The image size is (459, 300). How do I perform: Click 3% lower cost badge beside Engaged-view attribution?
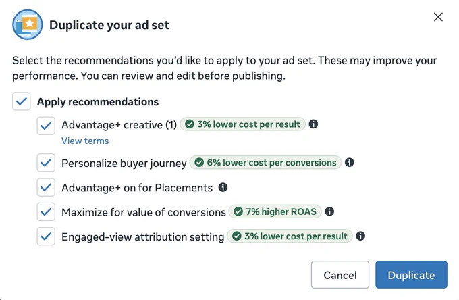coord(290,236)
